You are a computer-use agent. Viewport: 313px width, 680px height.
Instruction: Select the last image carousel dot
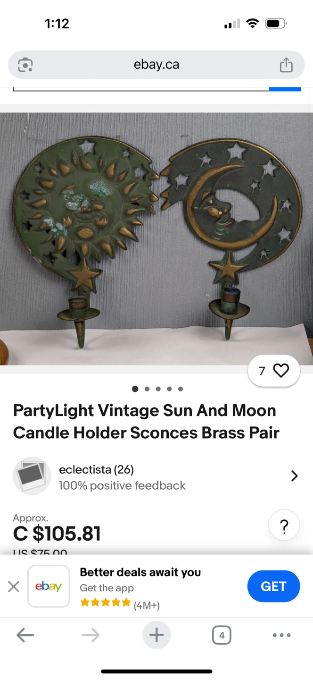point(181,389)
